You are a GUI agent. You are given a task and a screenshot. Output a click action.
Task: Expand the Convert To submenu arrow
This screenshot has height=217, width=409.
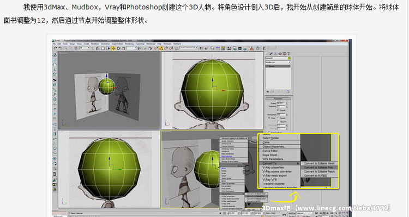pos(298,163)
